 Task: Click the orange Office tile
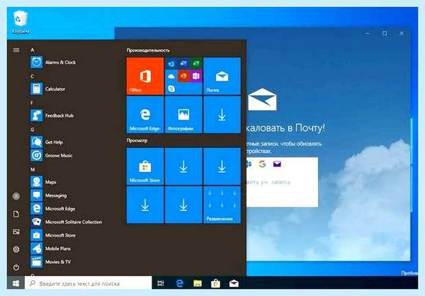point(145,76)
